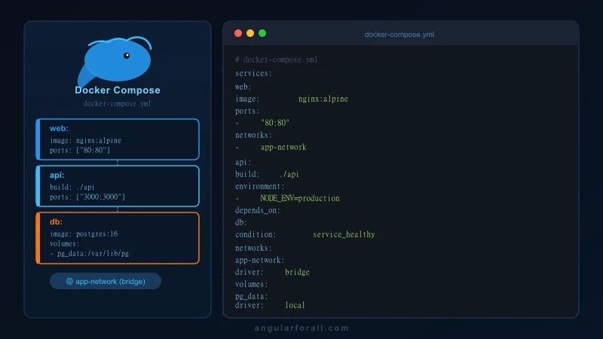Screen dimensions: 603x339
Task: Click the 'local' driver value
Action: (295, 305)
